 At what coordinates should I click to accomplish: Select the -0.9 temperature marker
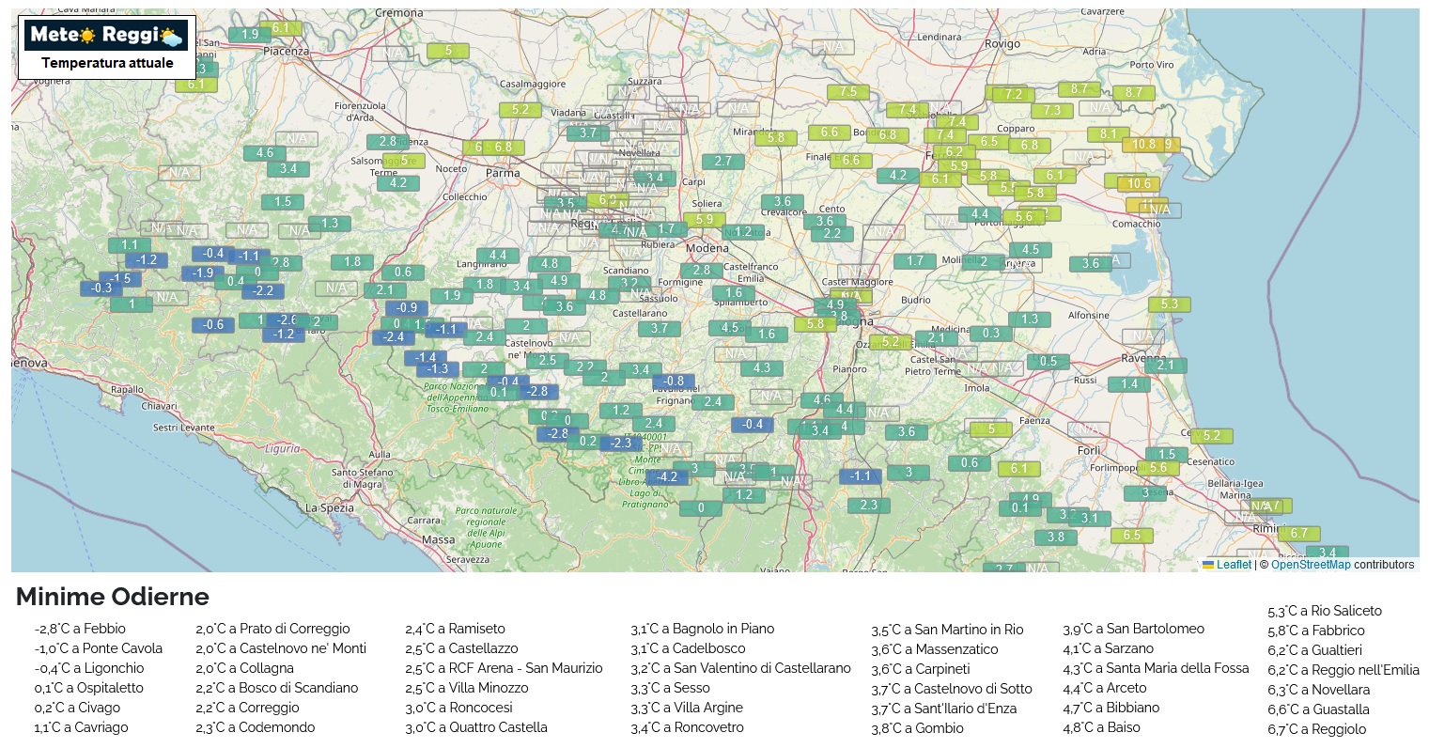pyautogui.click(x=406, y=307)
